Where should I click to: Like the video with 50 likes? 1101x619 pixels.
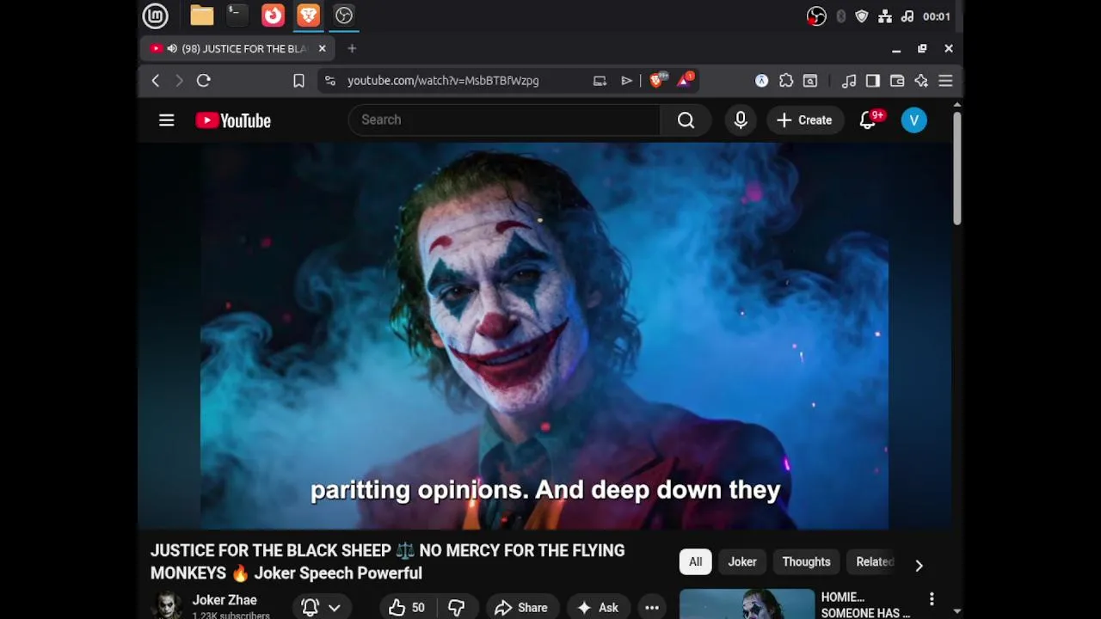[407, 608]
